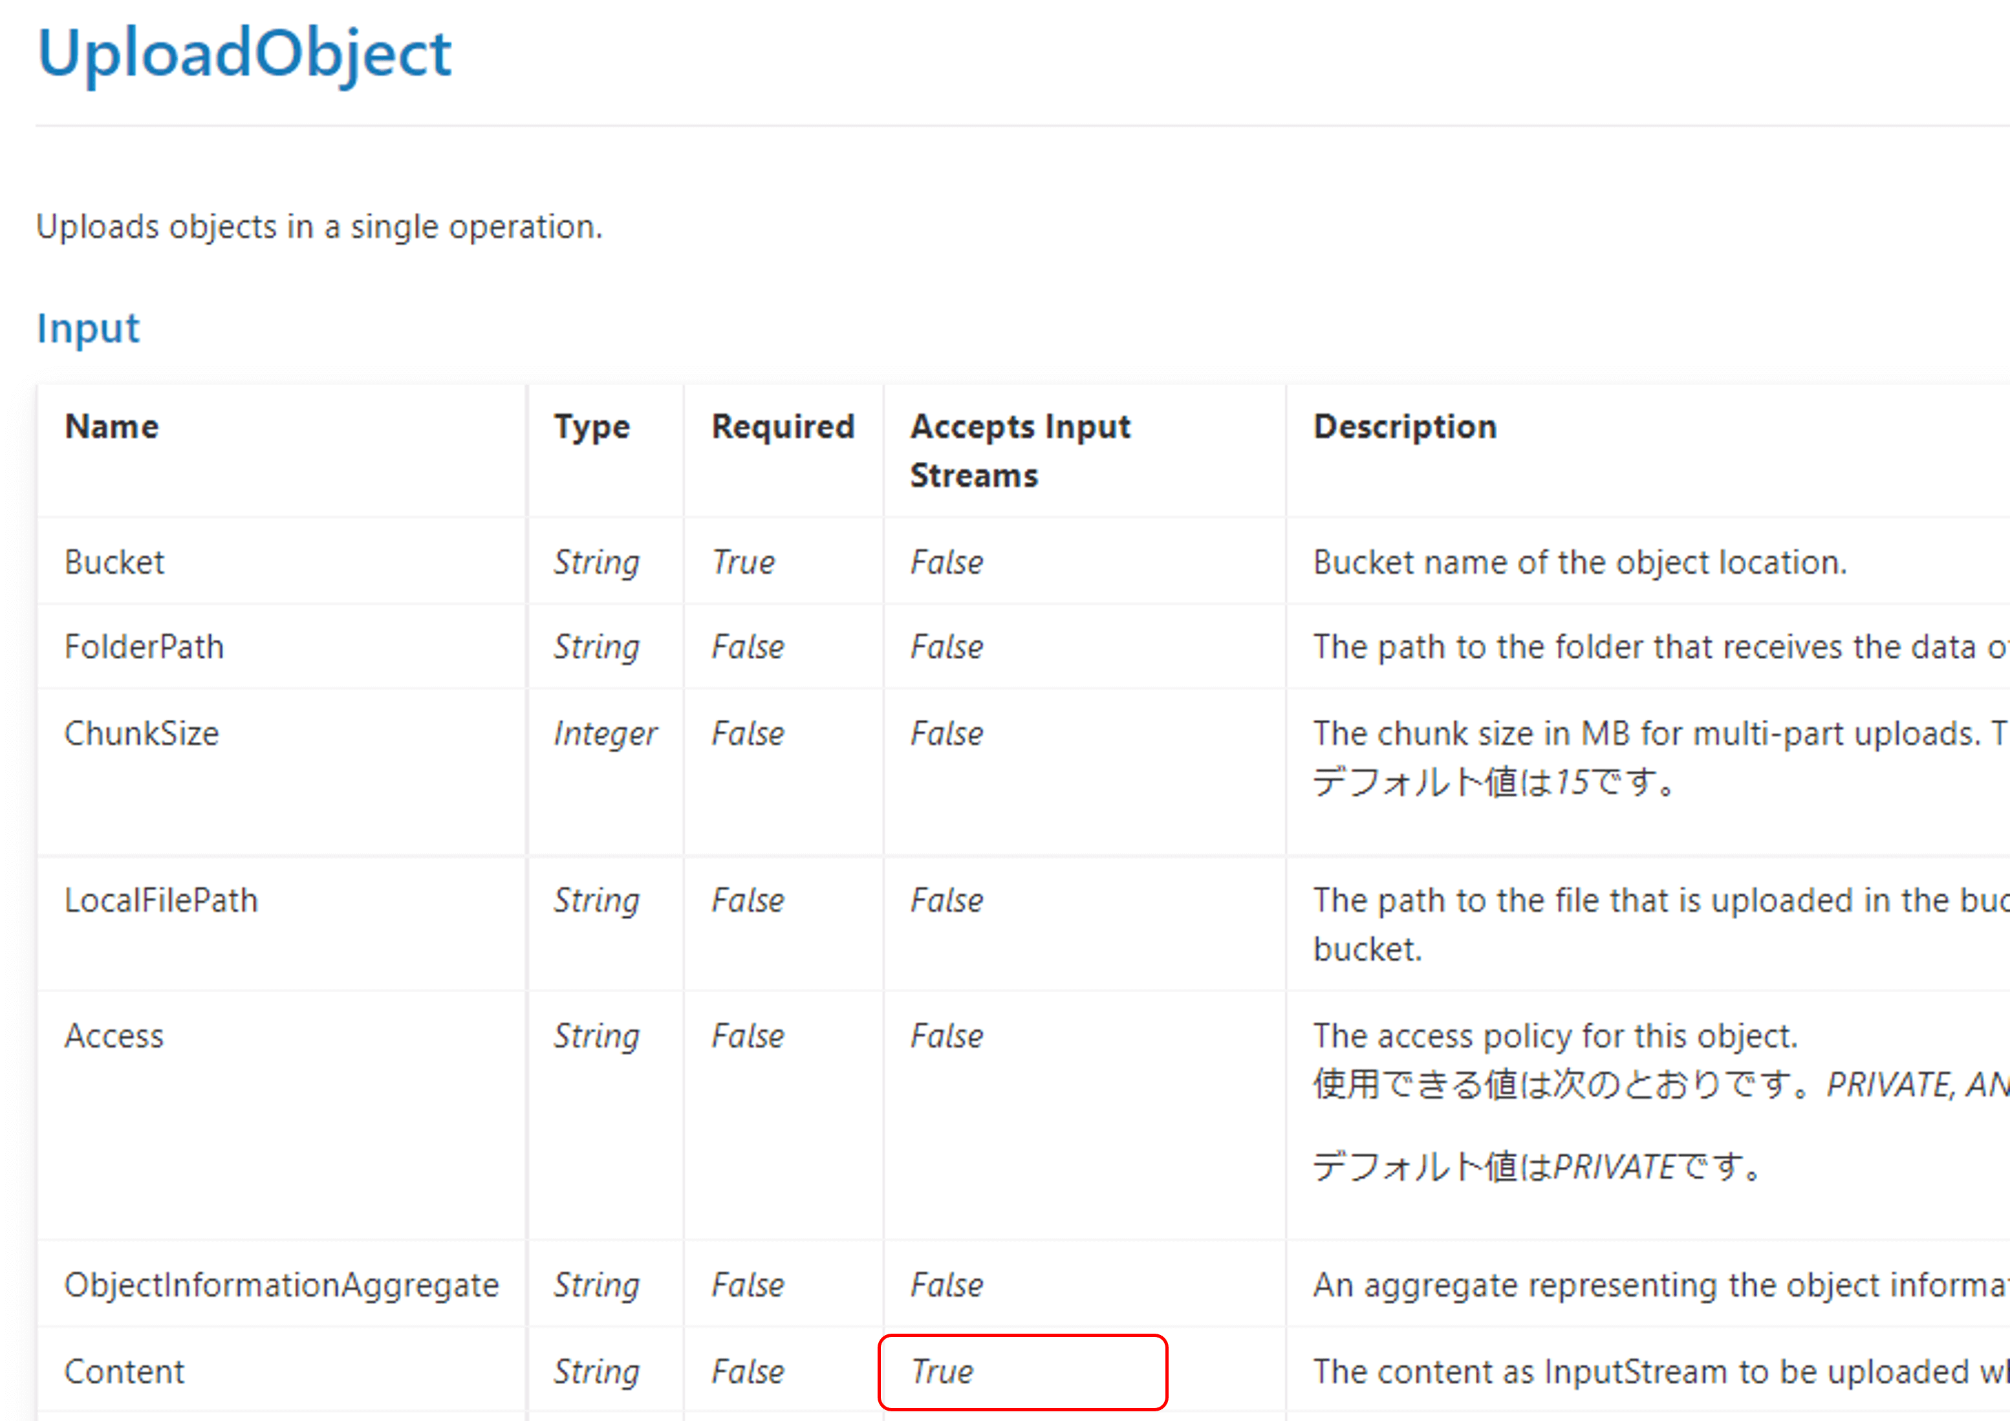The width and height of the screenshot is (2010, 1421).
Task: Select the Bucket parameter name cell
Action: [114, 562]
